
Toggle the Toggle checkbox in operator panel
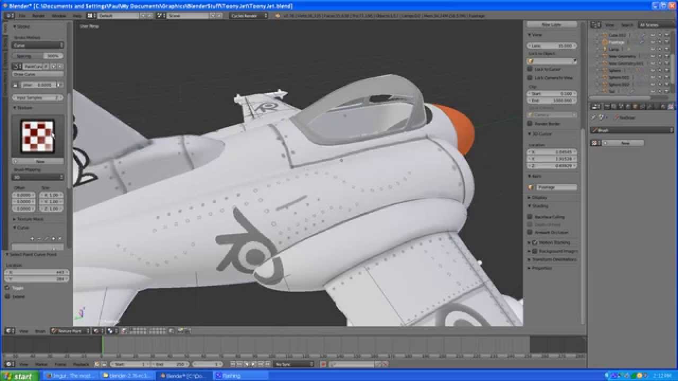7,288
